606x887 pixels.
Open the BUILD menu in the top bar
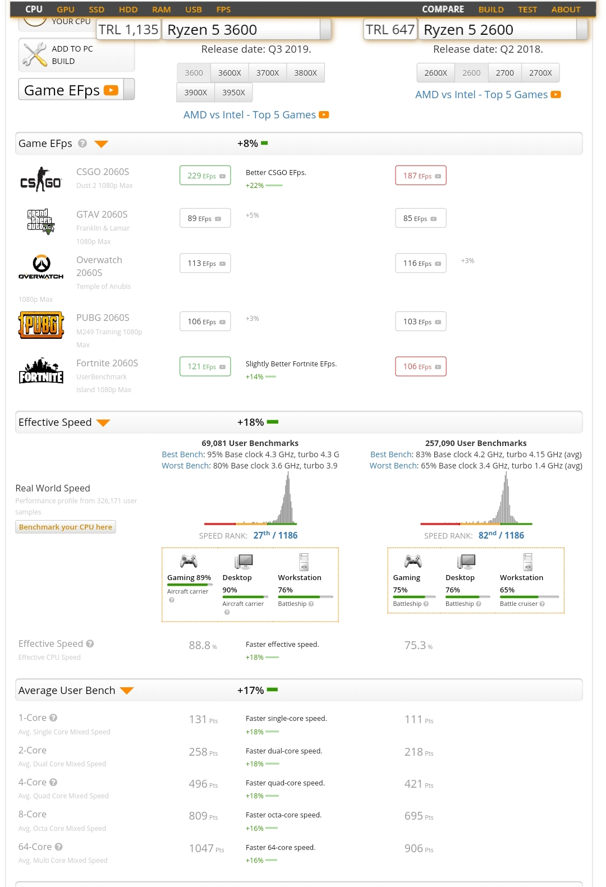[491, 10]
